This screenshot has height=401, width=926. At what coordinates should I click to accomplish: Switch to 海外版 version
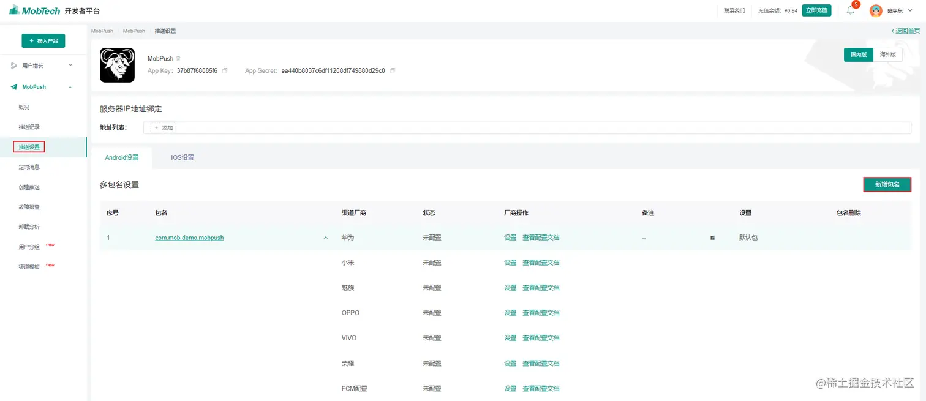coord(887,54)
